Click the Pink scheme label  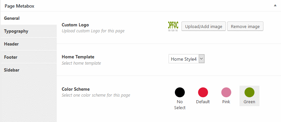coord(226,102)
